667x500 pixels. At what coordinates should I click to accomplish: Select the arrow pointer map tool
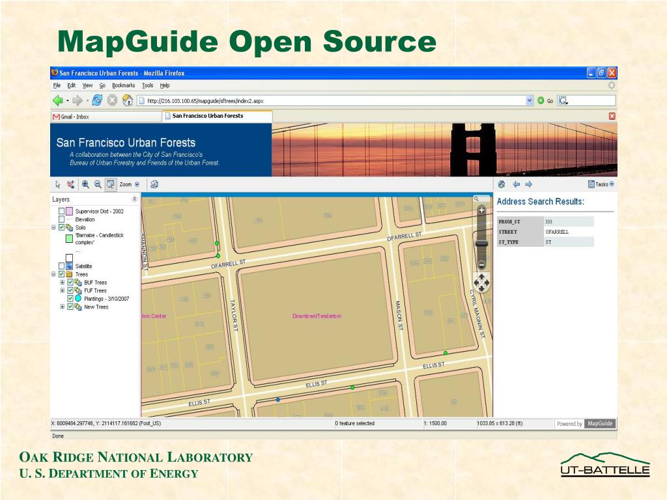tap(58, 184)
